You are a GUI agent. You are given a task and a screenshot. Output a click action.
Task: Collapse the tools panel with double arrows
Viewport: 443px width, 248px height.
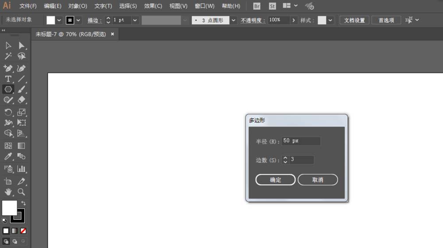click(x=4, y=30)
